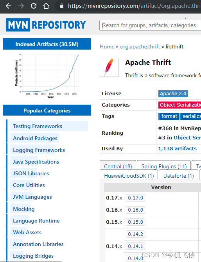Viewport: 201px width, 262px height.
Task: Click the padlock site security icon
Action: pos(62,6)
